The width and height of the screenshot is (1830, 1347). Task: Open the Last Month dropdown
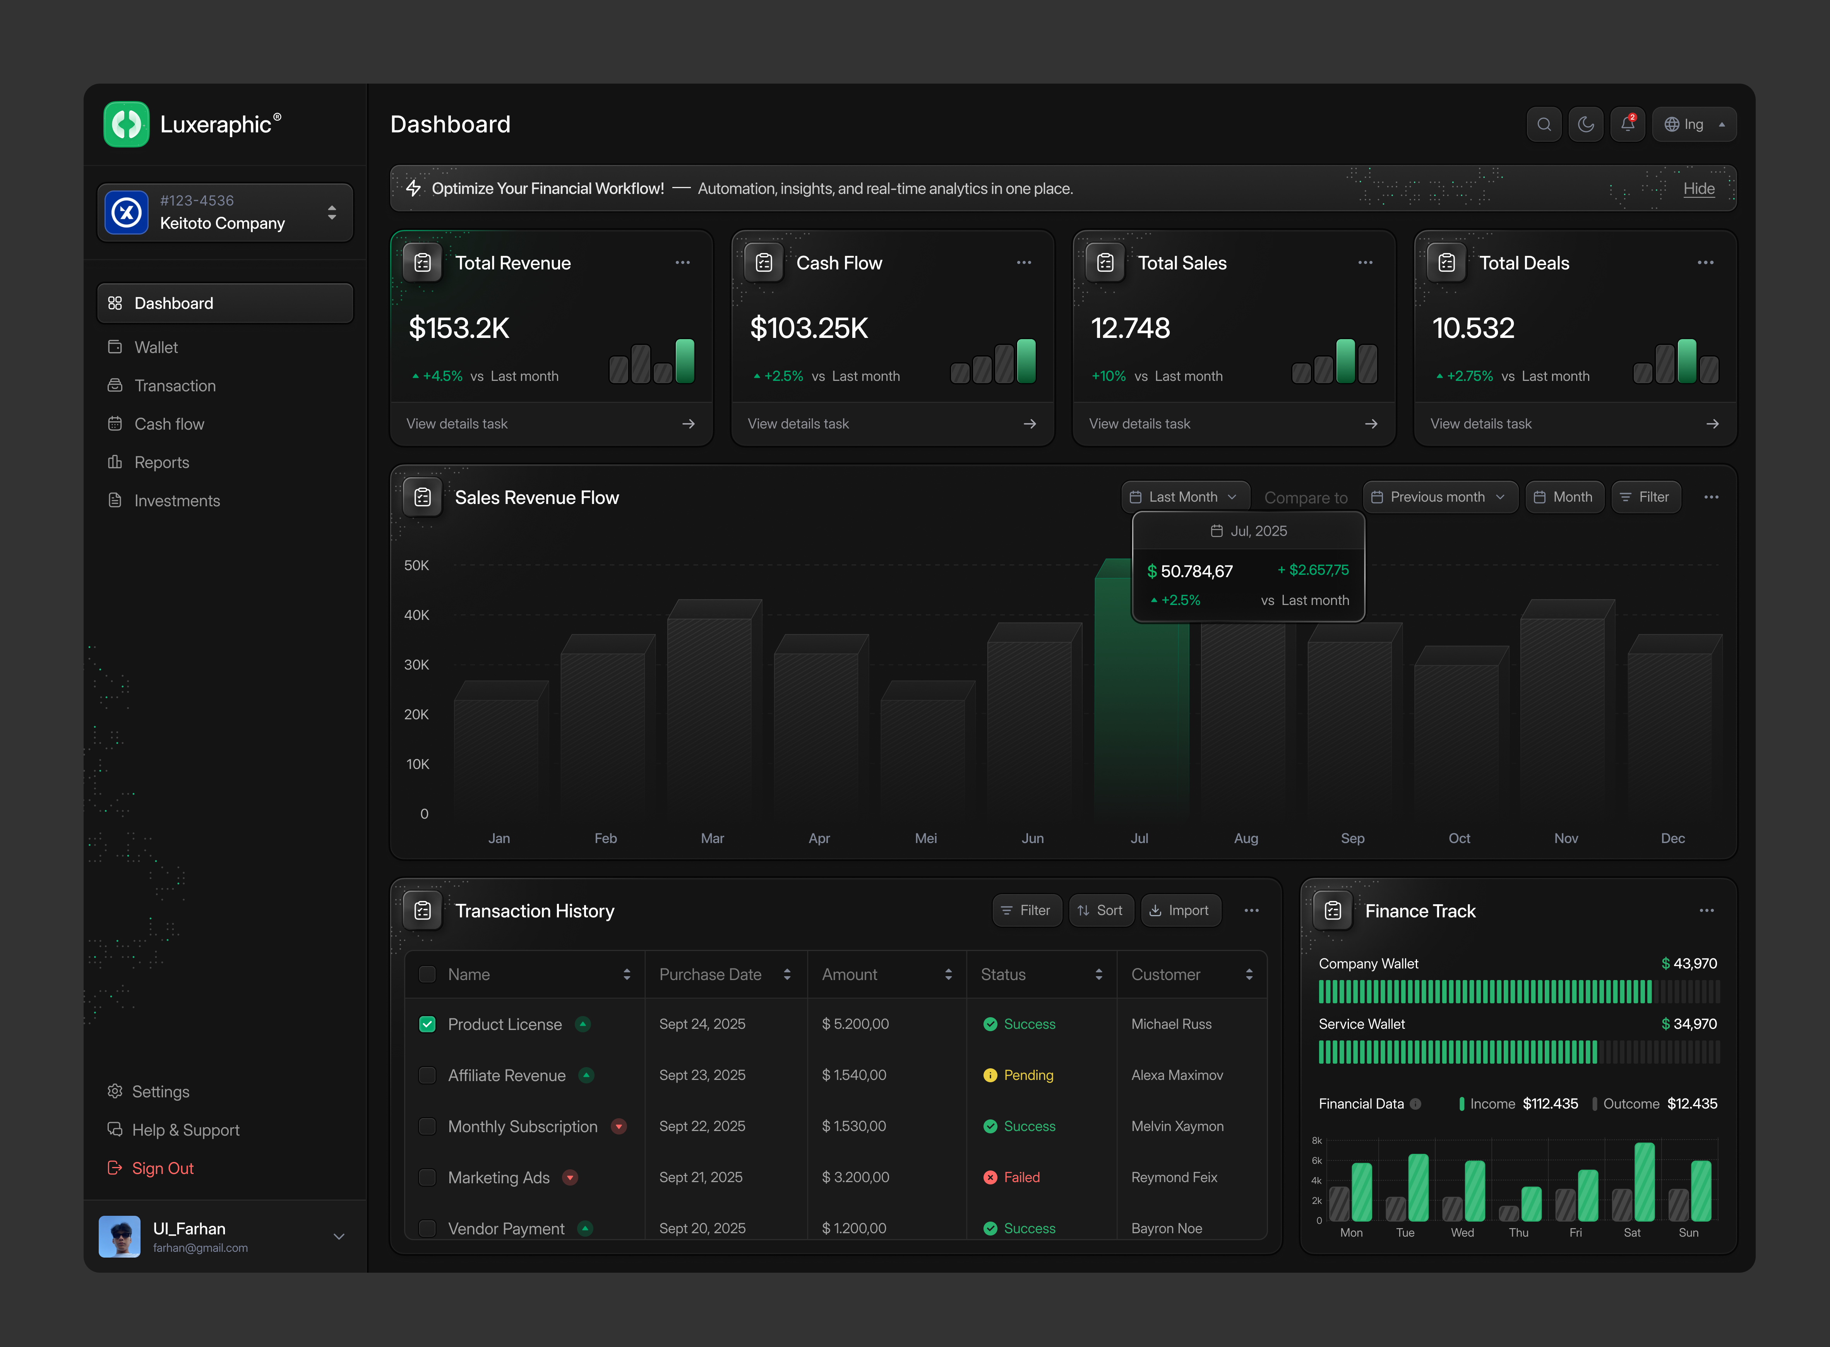click(x=1184, y=497)
